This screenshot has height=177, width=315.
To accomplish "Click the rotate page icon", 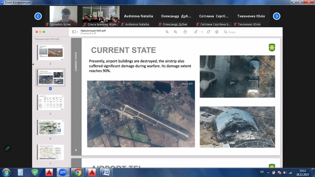I will [x=209, y=32].
